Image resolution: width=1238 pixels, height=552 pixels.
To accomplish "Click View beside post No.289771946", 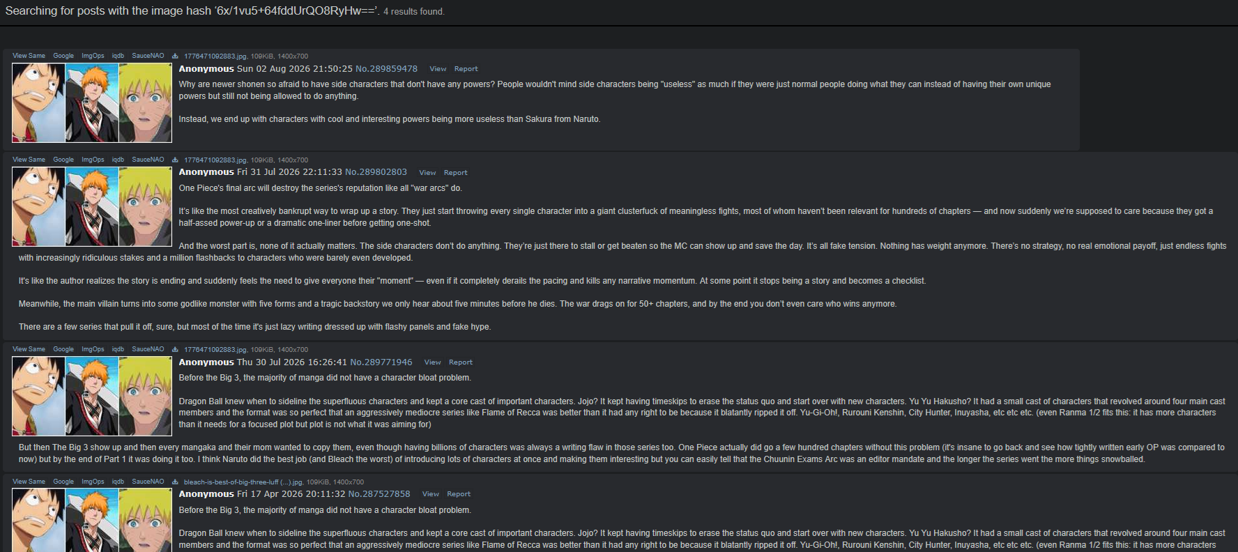I will [x=432, y=362].
